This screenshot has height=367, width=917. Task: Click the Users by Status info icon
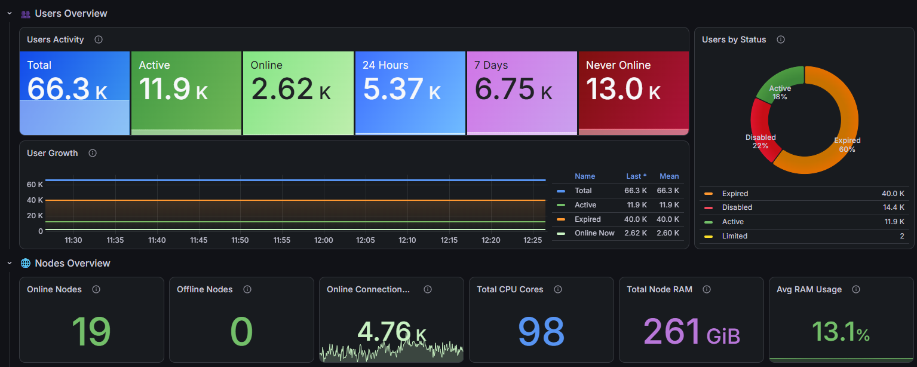pyautogui.click(x=781, y=39)
